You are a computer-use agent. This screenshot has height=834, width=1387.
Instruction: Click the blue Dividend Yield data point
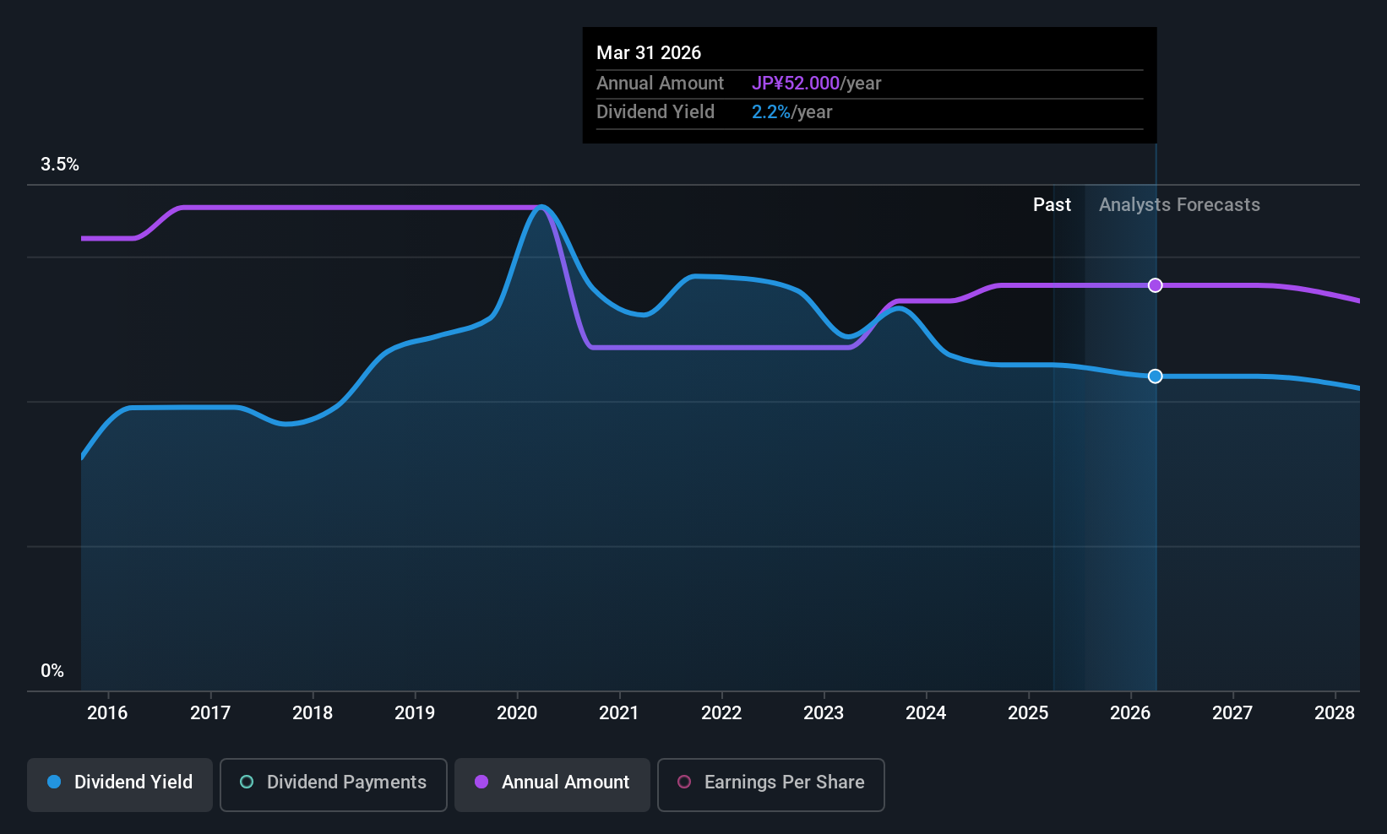(x=1156, y=376)
